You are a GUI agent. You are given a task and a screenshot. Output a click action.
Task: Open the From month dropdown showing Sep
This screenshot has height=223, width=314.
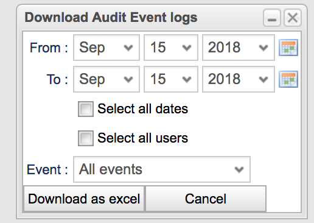[x=106, y=48]
